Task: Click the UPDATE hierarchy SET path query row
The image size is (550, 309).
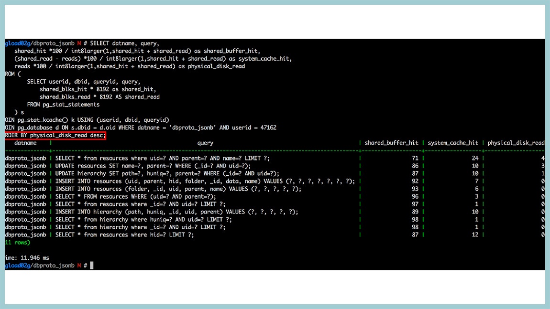Action: (275, 173)
